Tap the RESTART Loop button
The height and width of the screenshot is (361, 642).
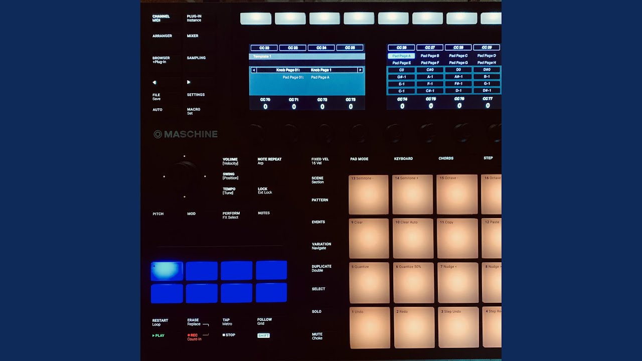click(x=160, y=322)
